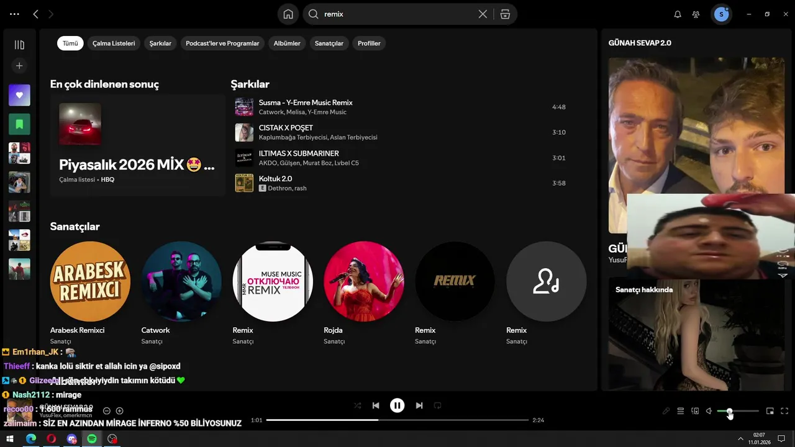
Task: Select the 'Tümü' filter chip
Action: 70,43
